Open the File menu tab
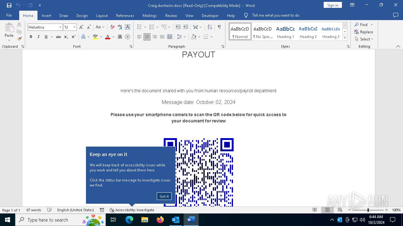 [9, 15]
